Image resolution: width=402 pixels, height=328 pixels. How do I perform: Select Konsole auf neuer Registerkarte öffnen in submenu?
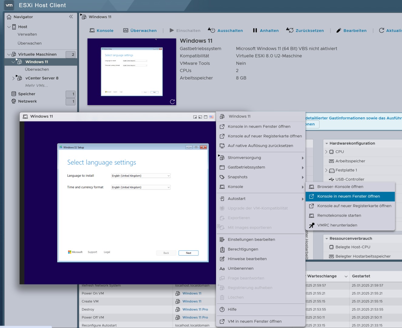(x=350, y=206)
